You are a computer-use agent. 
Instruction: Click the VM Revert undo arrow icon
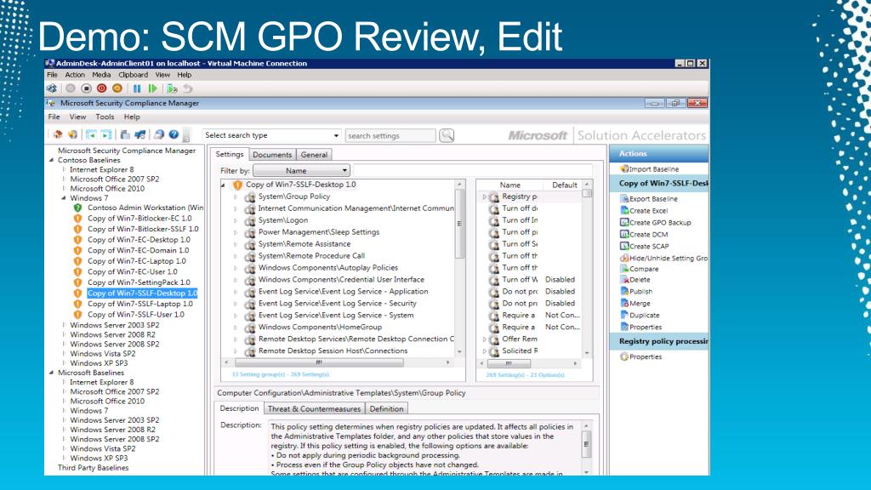[188, 88]
